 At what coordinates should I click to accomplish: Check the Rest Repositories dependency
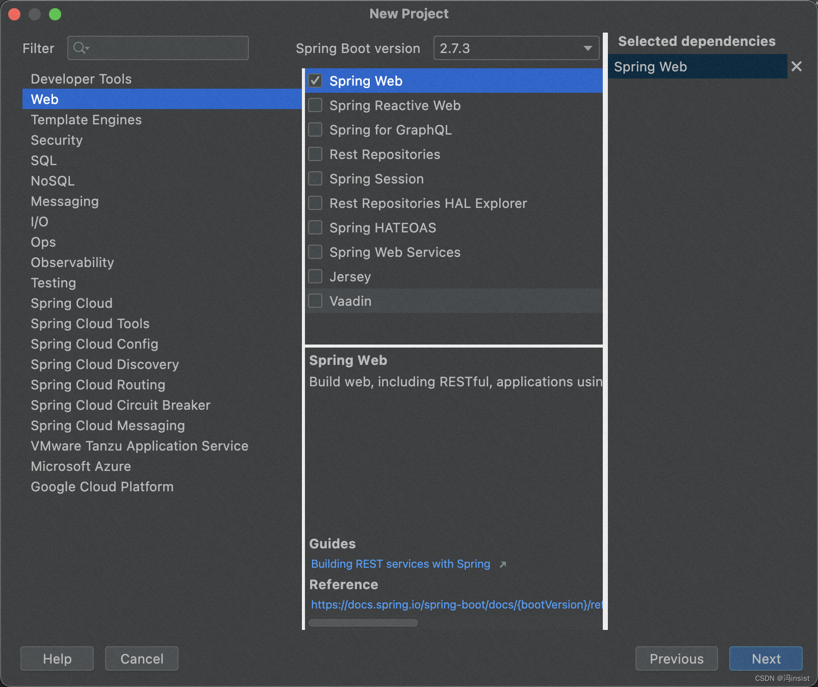coord(315,154)
